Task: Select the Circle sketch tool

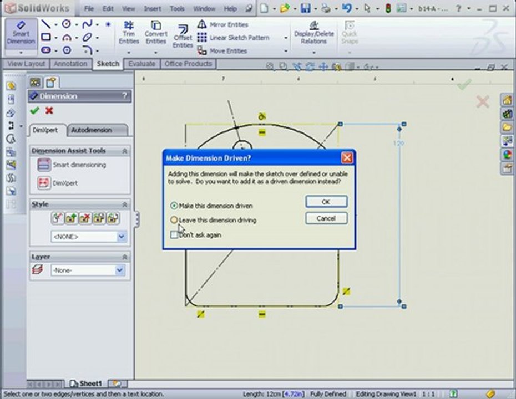Action: (x=67, y=24)
